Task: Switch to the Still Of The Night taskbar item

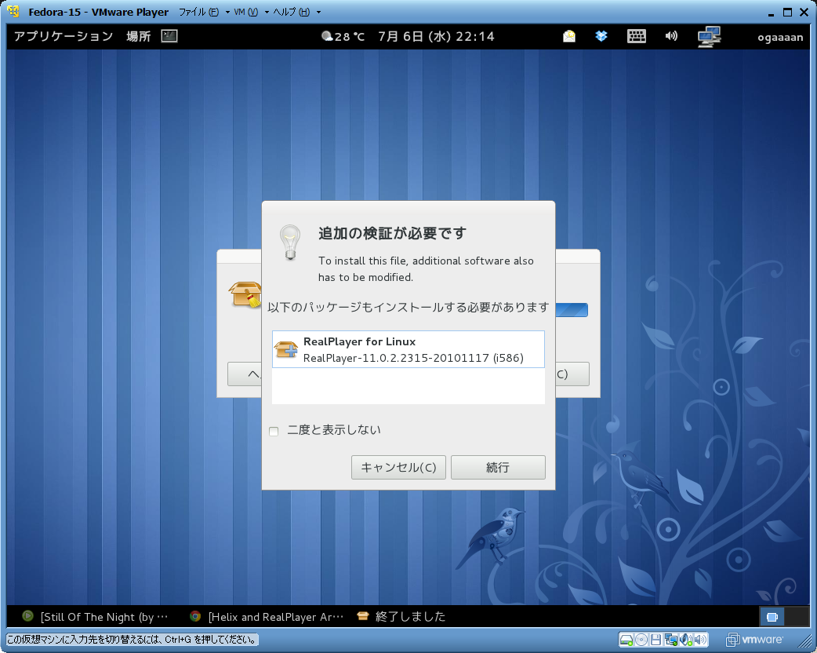Action: coord(95,617)
